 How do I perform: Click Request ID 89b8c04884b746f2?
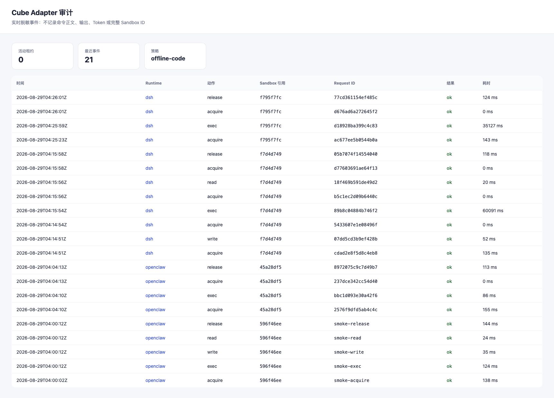coord(356,211)
